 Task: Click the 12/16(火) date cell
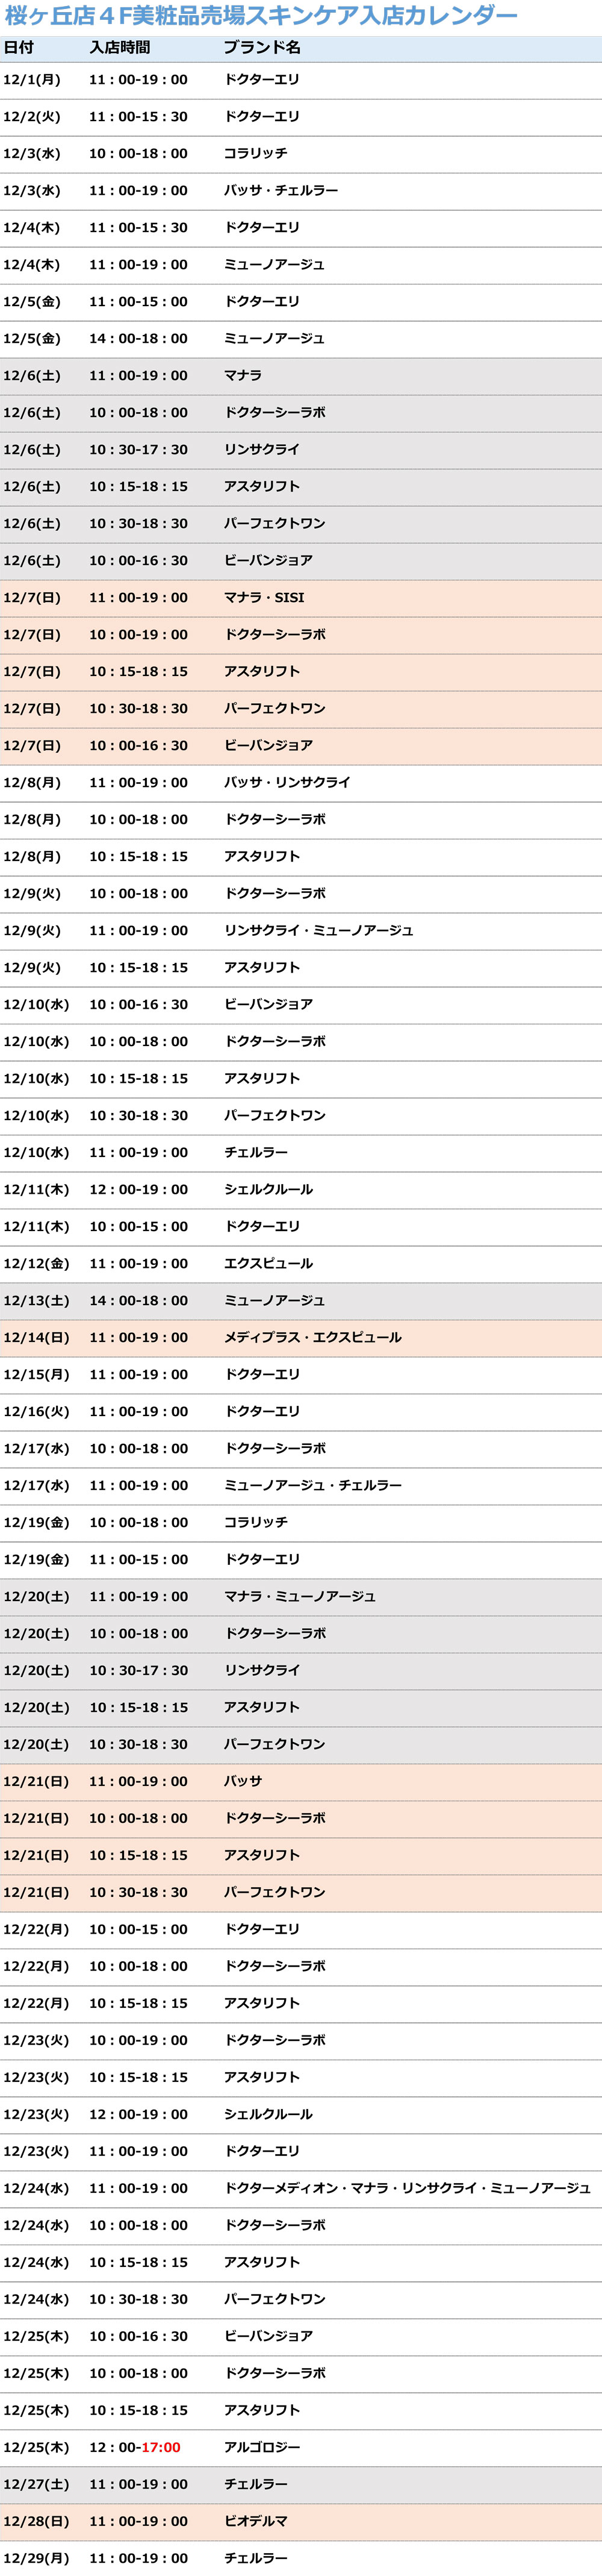point(36,1412)
